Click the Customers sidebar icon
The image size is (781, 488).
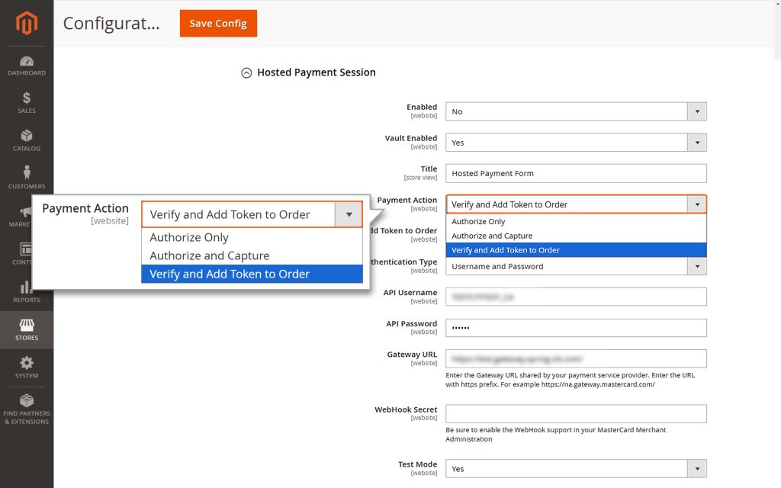tap(27, 178)
